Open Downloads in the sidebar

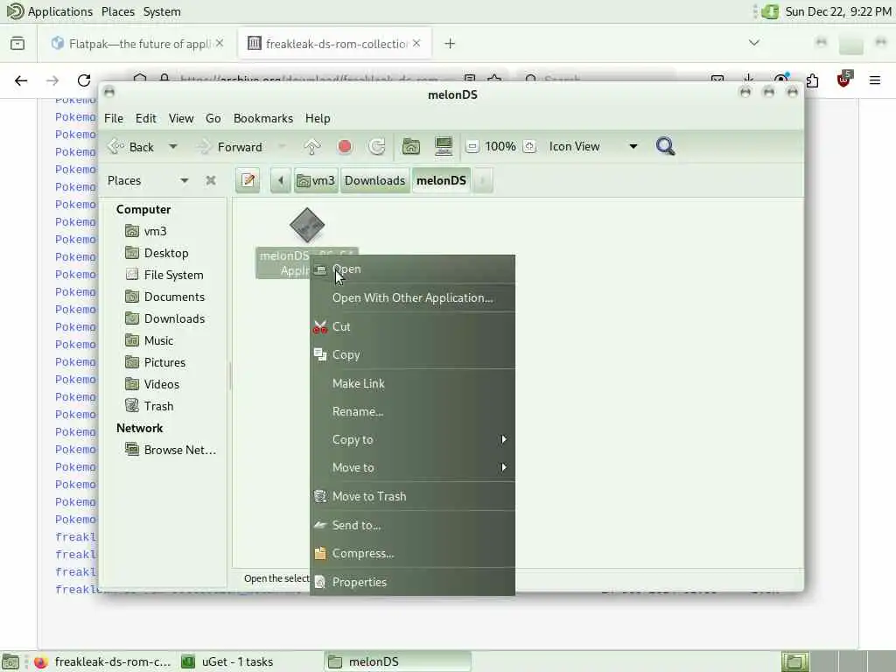pos(174,318)
